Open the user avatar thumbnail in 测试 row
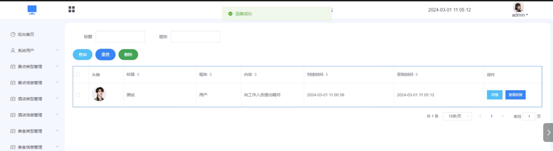This screenshot has height=151, width=553. (99, 94)
